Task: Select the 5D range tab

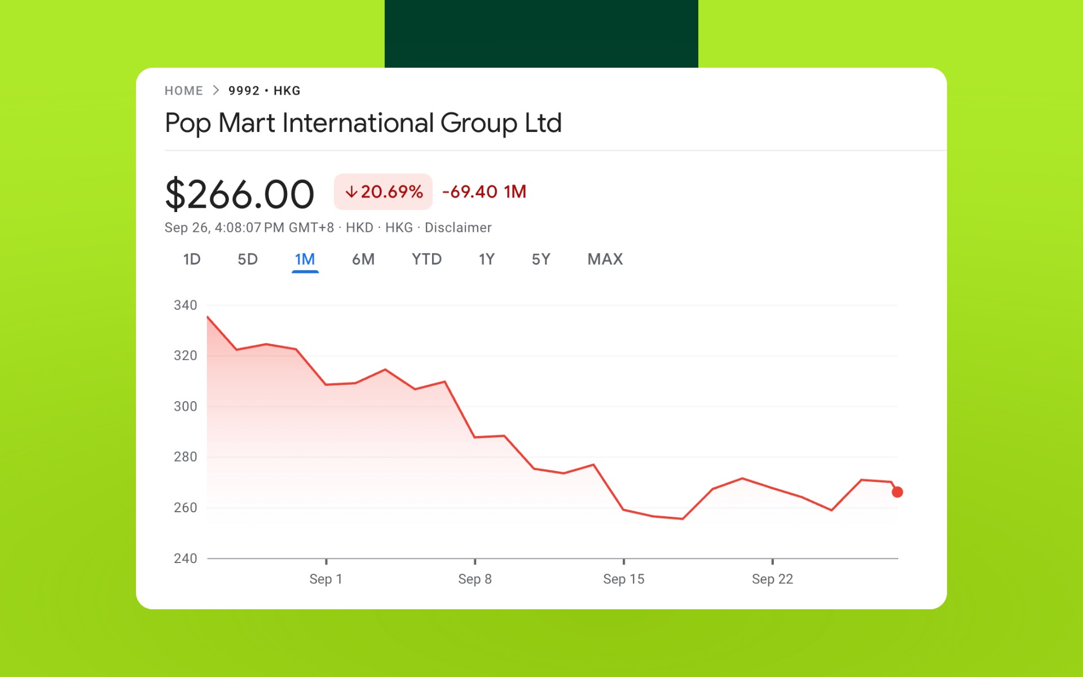Action: (x=248, y=260)
